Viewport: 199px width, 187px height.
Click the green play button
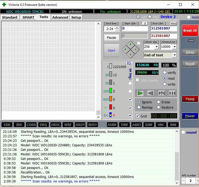tap(140, 93)
